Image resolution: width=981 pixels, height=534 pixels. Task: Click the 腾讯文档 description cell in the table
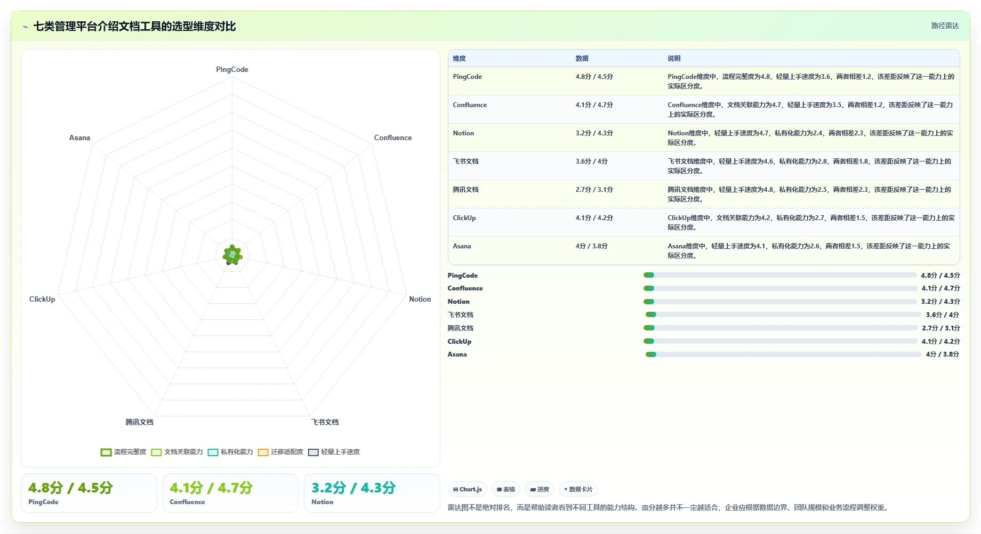[811, 194]
